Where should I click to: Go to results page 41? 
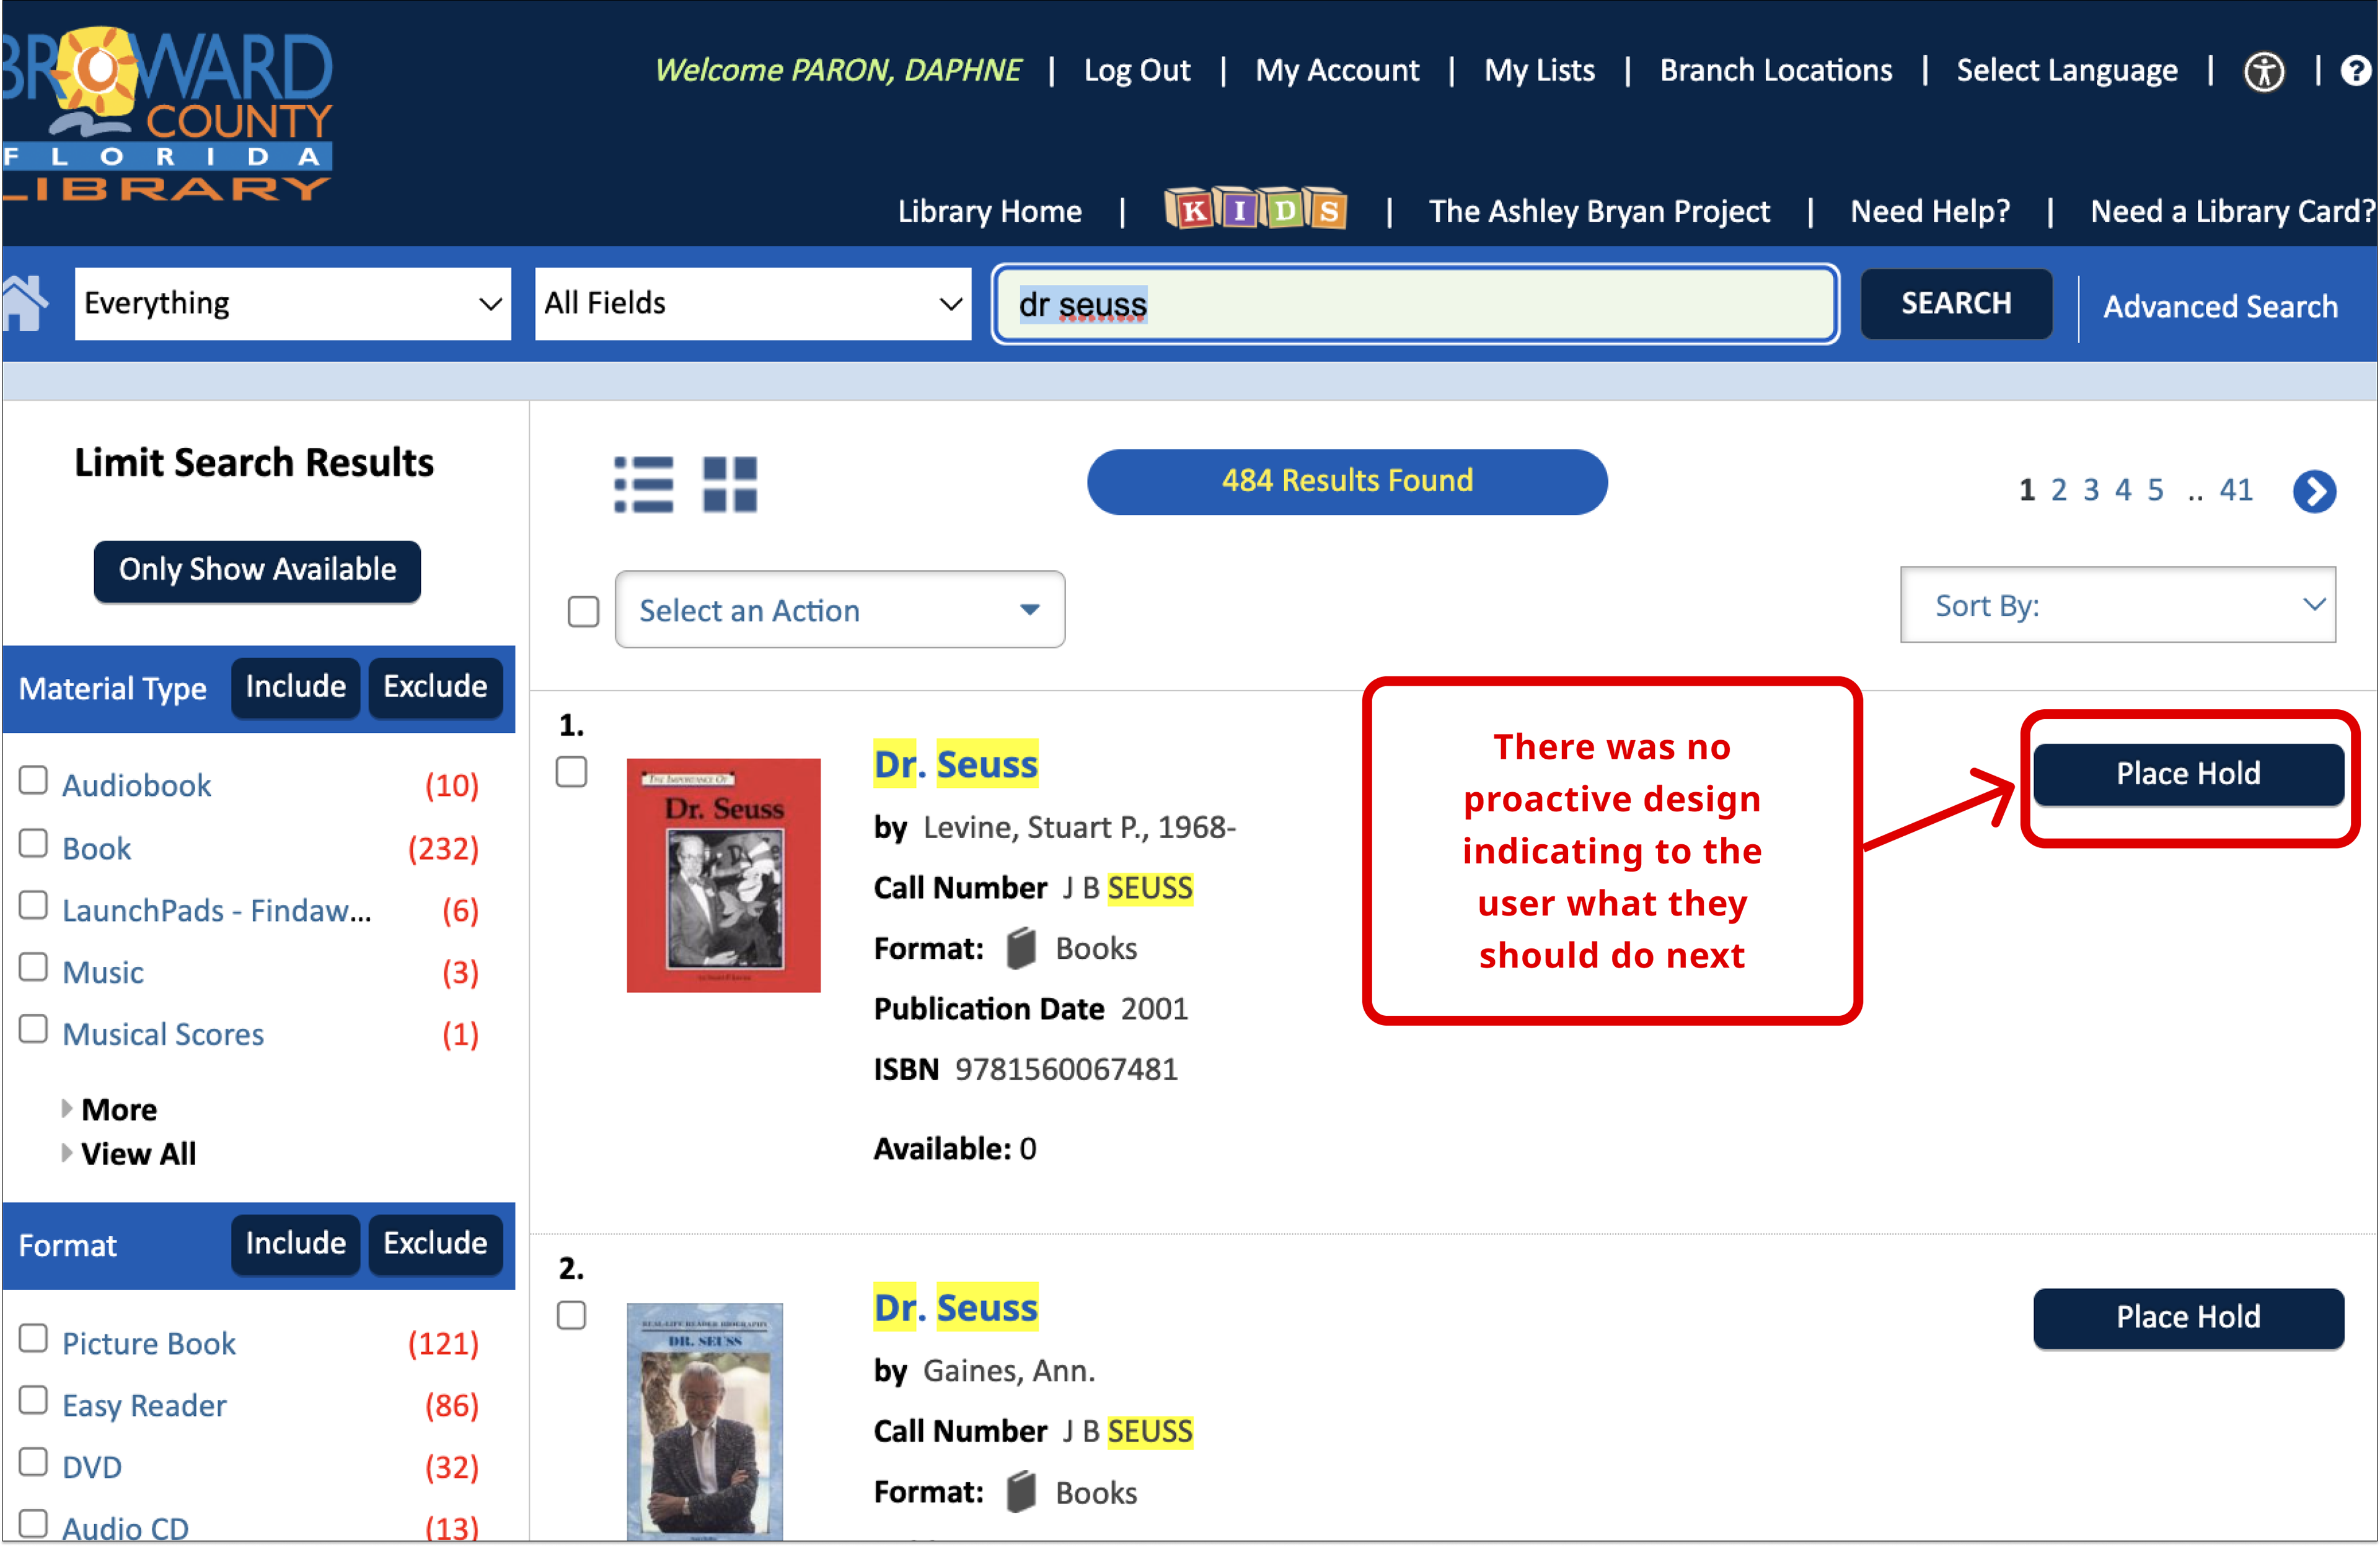tap(2236, 491)
